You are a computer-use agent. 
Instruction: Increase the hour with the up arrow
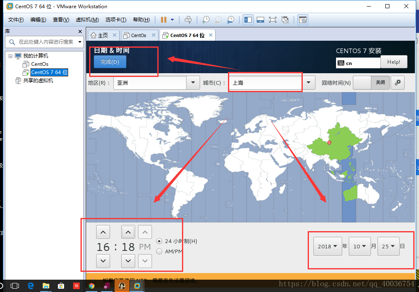pos(103,232)
